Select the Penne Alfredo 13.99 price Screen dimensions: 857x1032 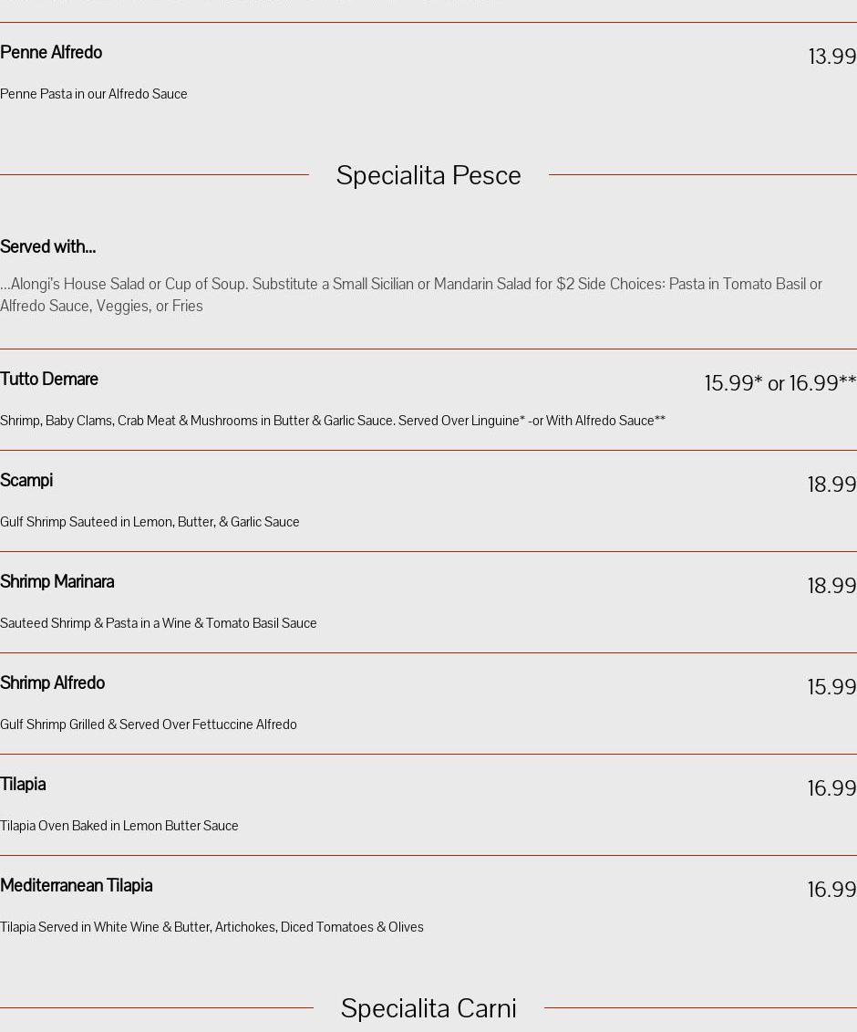tap(831, 57)
